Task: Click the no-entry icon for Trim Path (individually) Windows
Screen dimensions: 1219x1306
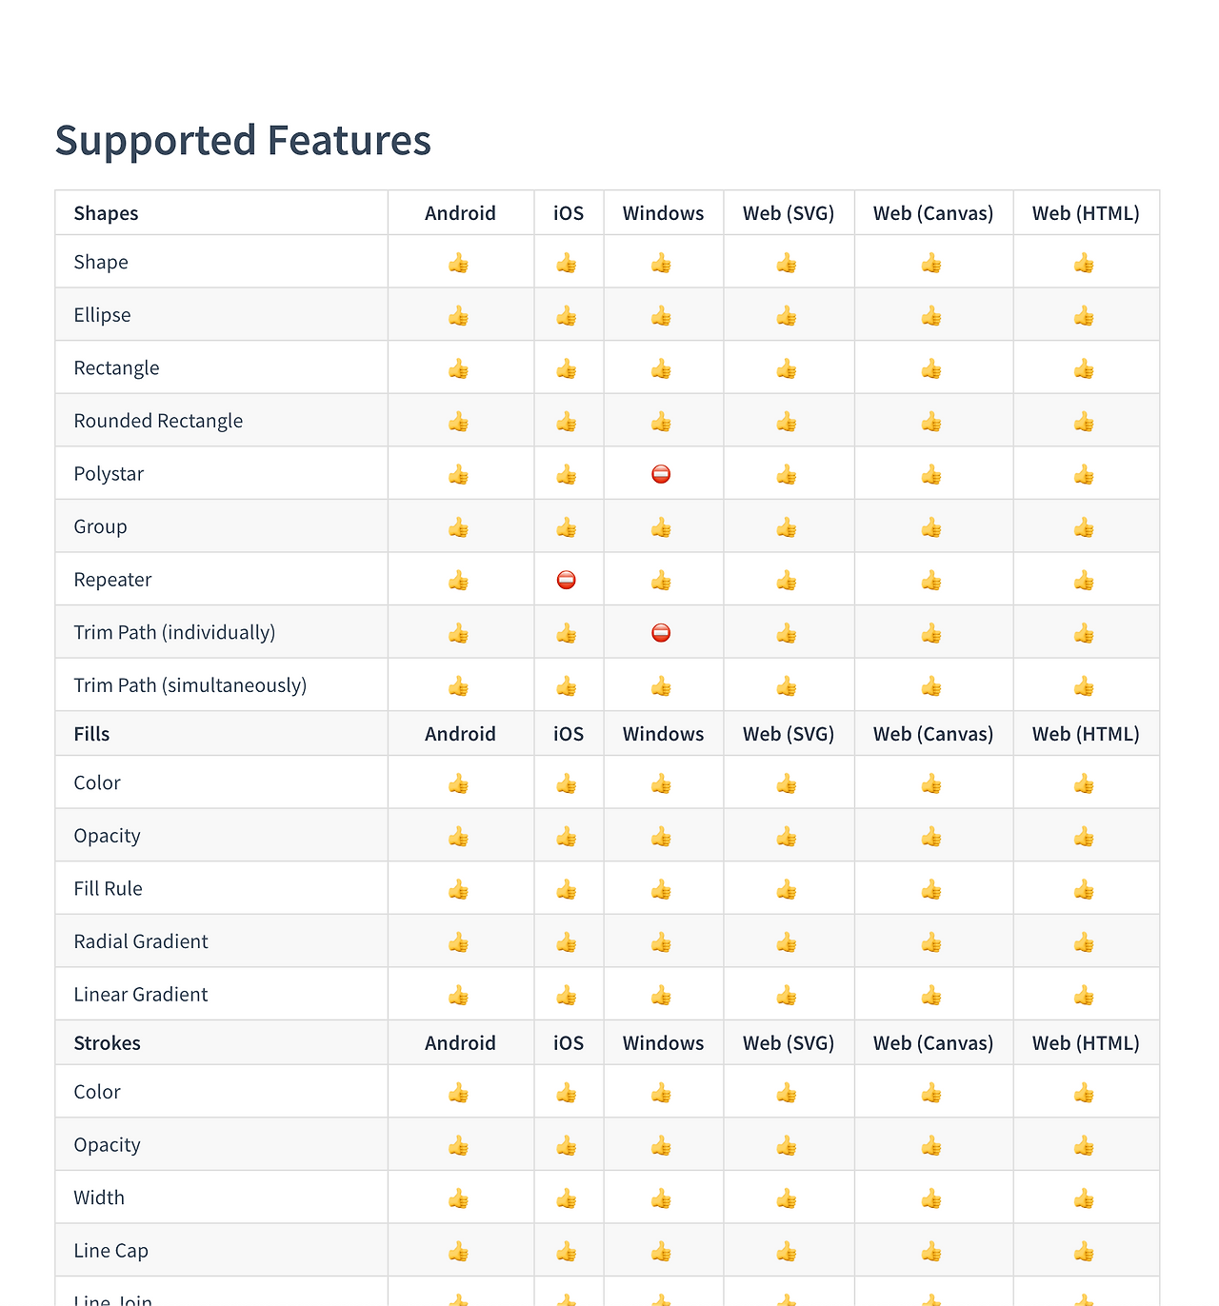Action: (661, 633)
